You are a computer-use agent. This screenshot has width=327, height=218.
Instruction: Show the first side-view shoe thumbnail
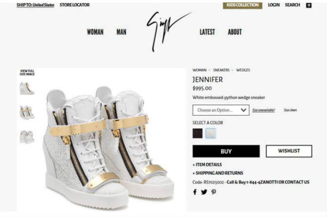[x=27, y=88]
